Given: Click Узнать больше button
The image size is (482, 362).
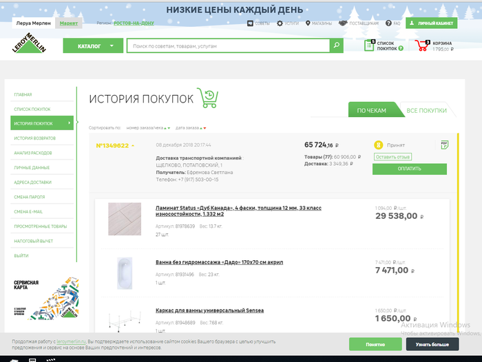Looking at the screenshot, I should click(432, 344).
